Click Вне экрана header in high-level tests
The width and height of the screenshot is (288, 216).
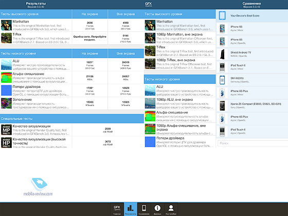coord(125,14)
